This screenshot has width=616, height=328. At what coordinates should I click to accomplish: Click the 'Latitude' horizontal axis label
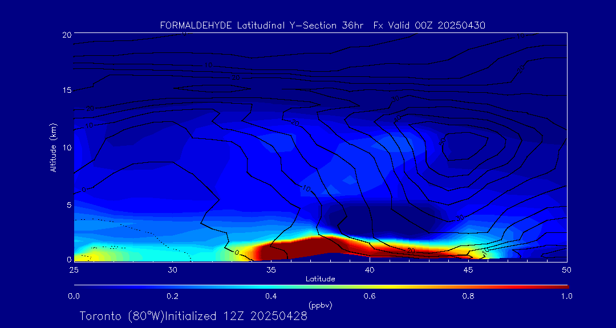pyautogui.click(x=321, y=279)
